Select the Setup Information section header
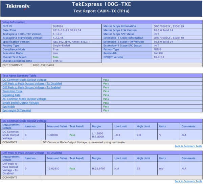The width and height of the screenshot is (203, 184). coord(14,22)
